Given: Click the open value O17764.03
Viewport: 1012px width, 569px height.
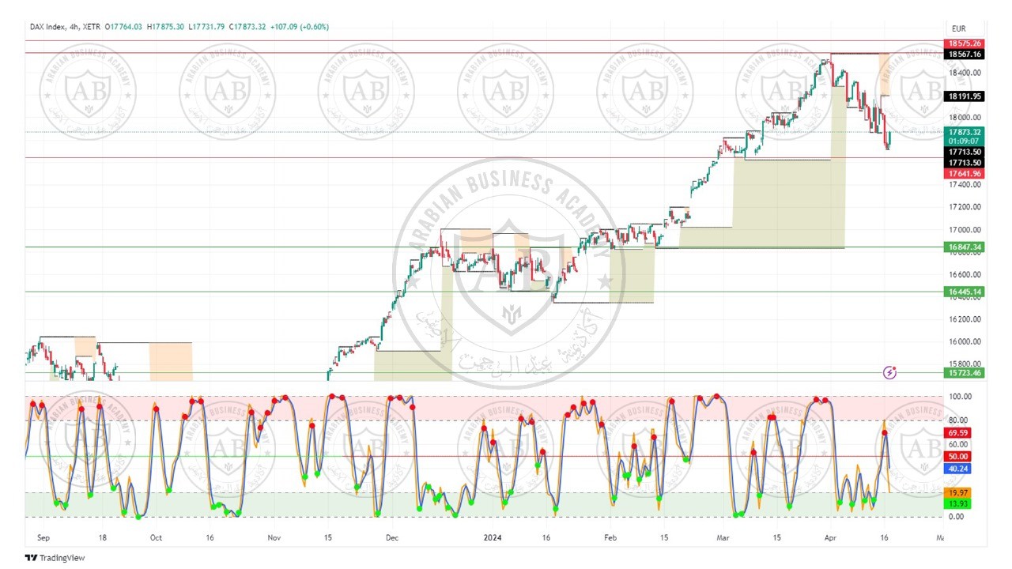Looking at the screenshot, I should point(122,27).
